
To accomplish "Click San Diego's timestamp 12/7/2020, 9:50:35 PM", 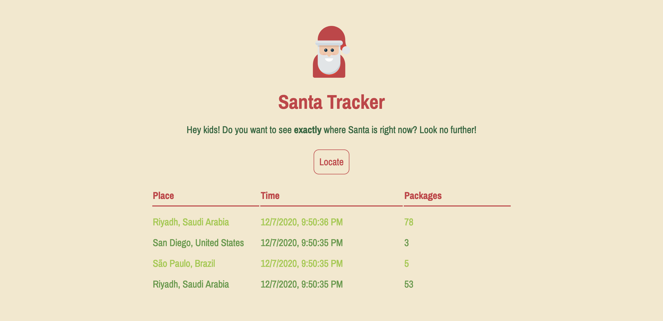I will 301,243.
